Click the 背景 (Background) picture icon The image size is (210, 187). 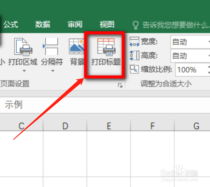click(x=76, y=46)
